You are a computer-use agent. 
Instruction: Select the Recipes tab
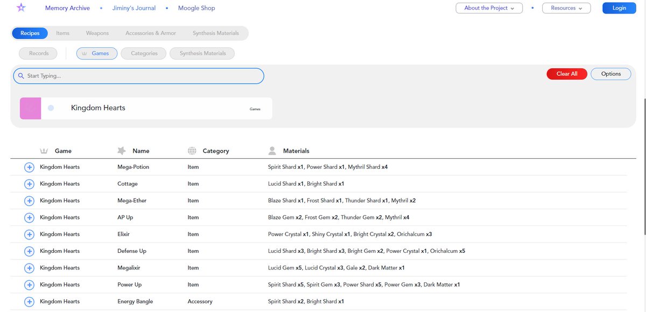[30, 33]
